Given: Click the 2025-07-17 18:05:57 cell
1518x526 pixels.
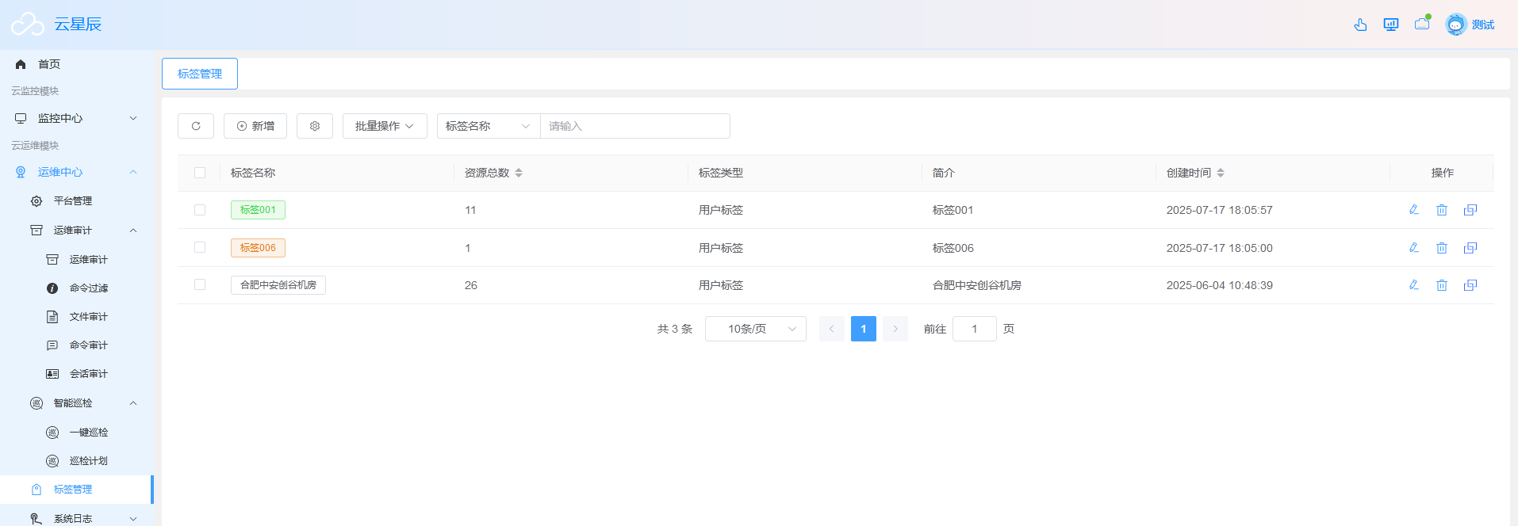Looking at the screenshot, I should tap(1220, 210).
